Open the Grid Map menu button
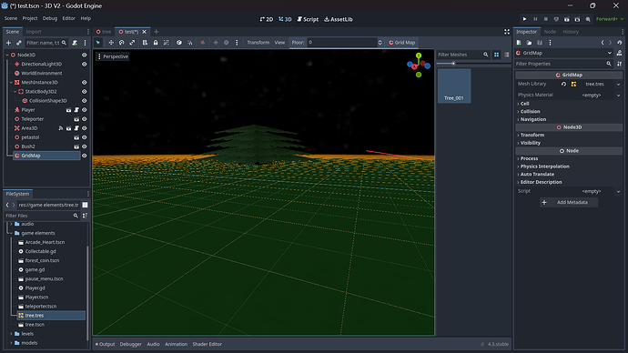Image resolution: width=628 pixels, height=353 pixels. (401, 43)
